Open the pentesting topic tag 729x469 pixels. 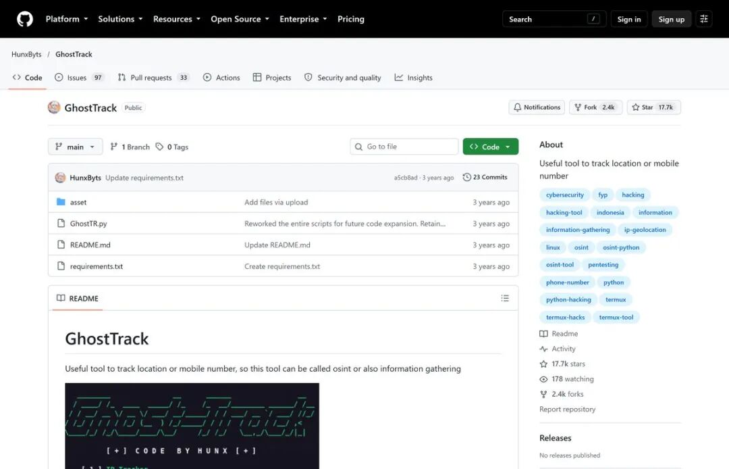pyautogui.click(x=603, y=265)
